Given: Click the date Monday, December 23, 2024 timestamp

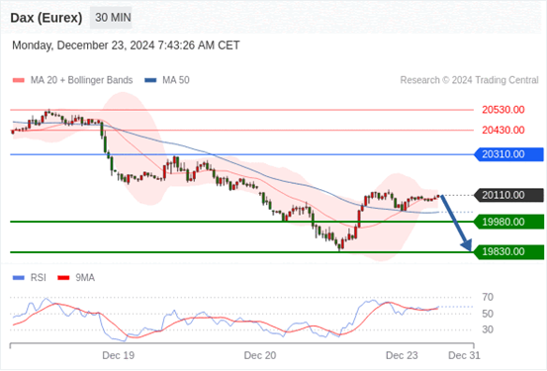Looking at the screenshot, I should tap(126, 46).
